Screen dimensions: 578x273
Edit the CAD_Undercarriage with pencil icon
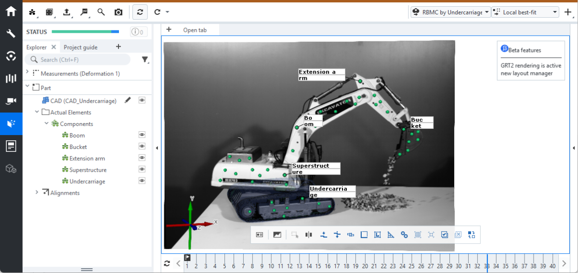coord(128,100)
